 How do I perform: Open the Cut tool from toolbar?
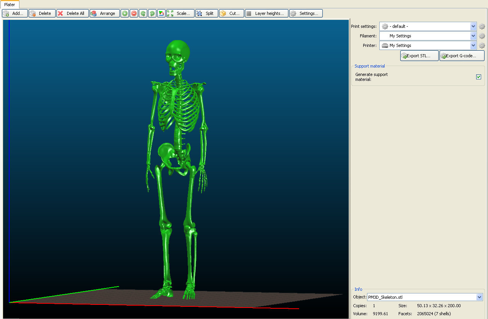point(232,13)
